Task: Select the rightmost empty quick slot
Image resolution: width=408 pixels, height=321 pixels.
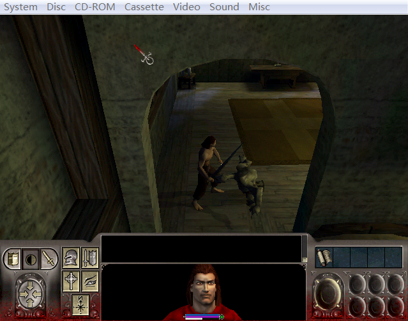Action: 393,258
